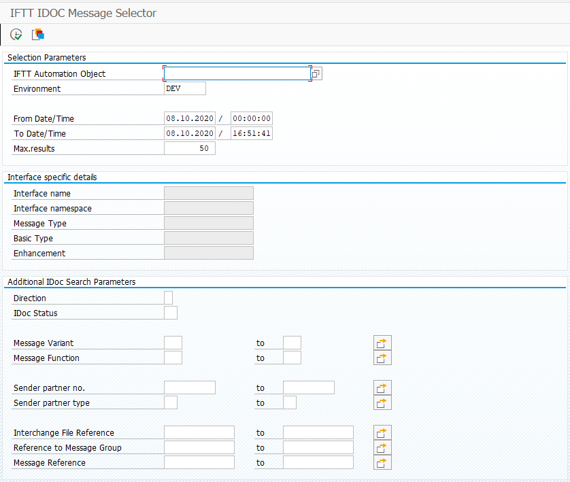This screenshot has height=482, width=570.
Task: Click the Environment field showing DEV
Action: [x=184, y=88]
